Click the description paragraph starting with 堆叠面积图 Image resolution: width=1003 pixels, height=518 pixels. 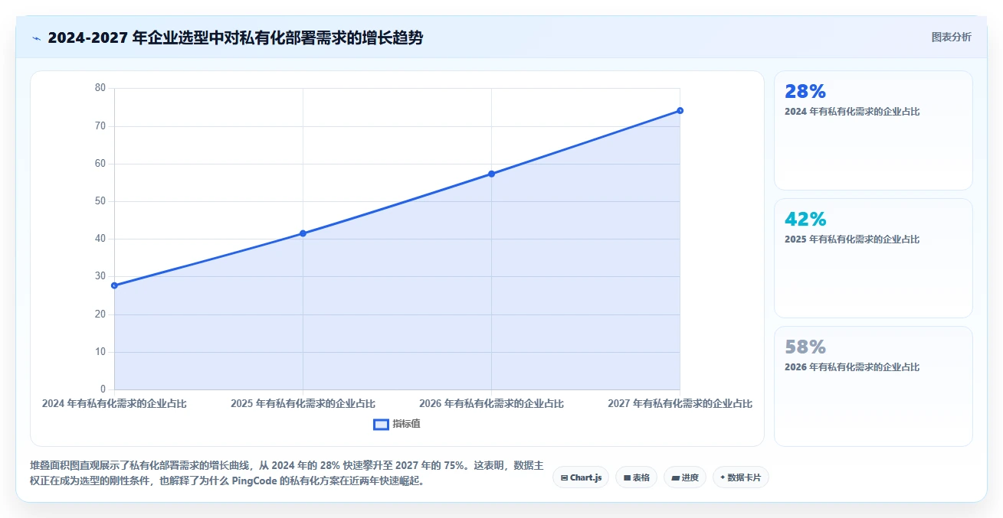coord(287,474)
